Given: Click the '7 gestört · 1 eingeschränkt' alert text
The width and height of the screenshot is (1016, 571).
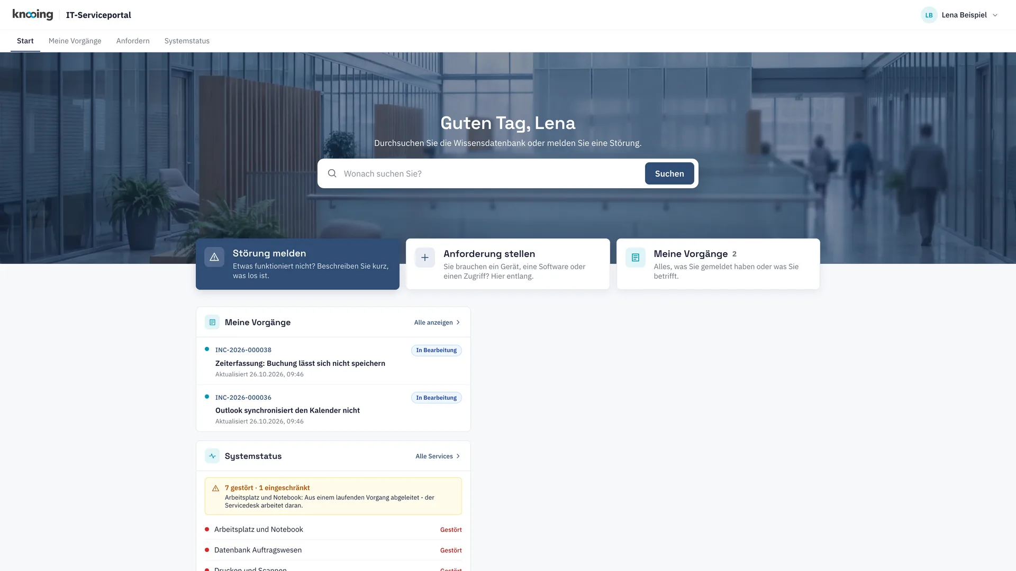Looking at the screenshot, I should click(267, 487).
